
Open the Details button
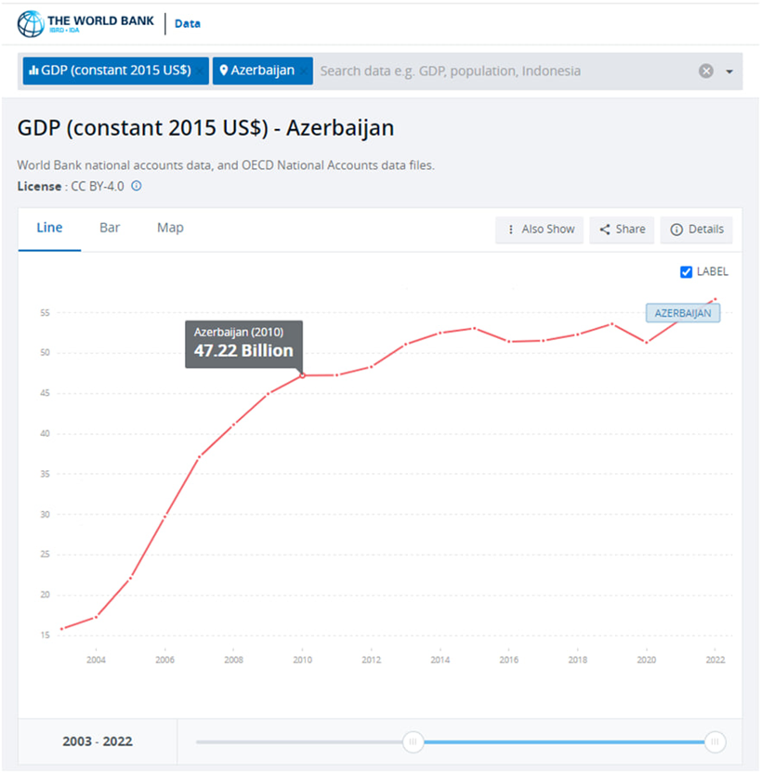696,229
